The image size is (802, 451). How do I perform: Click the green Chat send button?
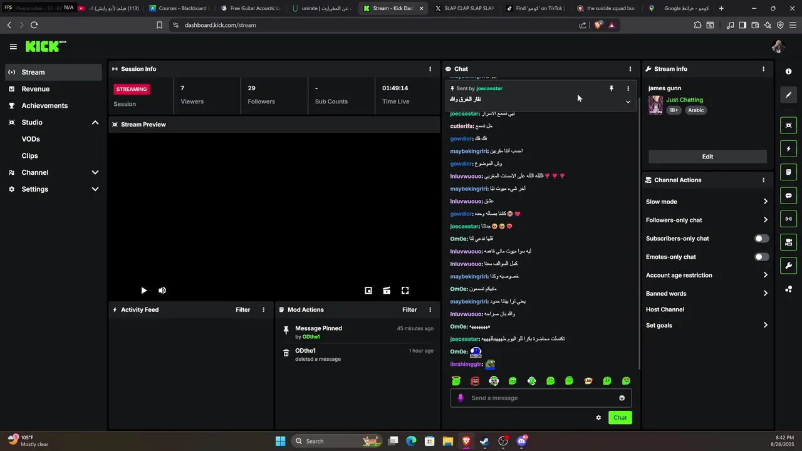coord(620,418)
